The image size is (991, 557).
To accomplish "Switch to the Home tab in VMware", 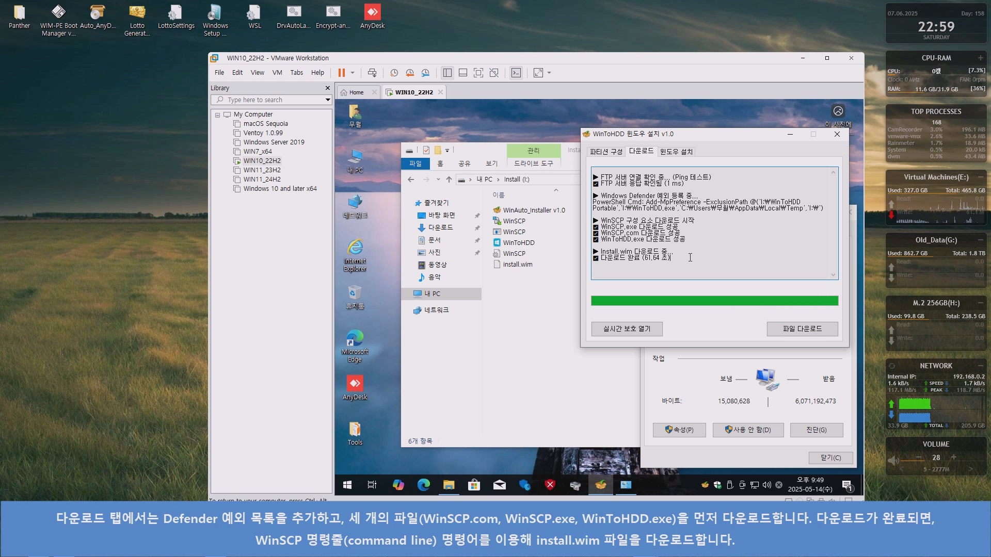I will (x=356, y=92).
